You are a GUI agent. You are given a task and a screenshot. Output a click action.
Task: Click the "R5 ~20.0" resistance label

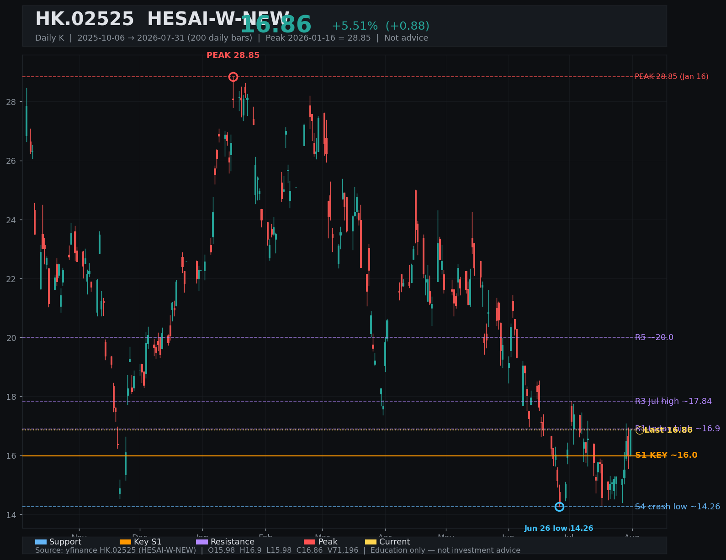(654, 337)
